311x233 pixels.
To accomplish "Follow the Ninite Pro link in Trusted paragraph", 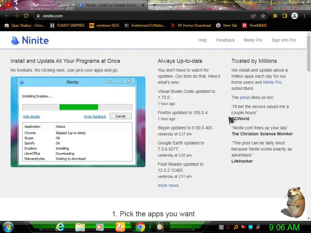I will click(x=272, y=82).
